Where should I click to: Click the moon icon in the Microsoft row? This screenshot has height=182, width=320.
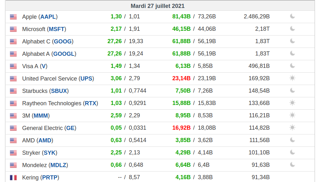[x=292, y=29]
